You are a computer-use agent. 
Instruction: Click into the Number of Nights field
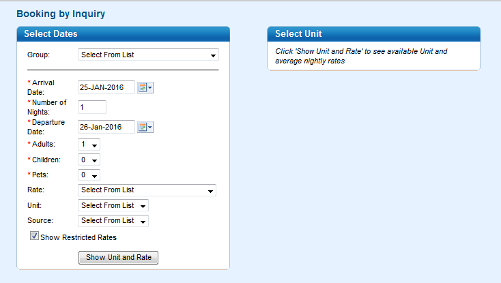92,107
